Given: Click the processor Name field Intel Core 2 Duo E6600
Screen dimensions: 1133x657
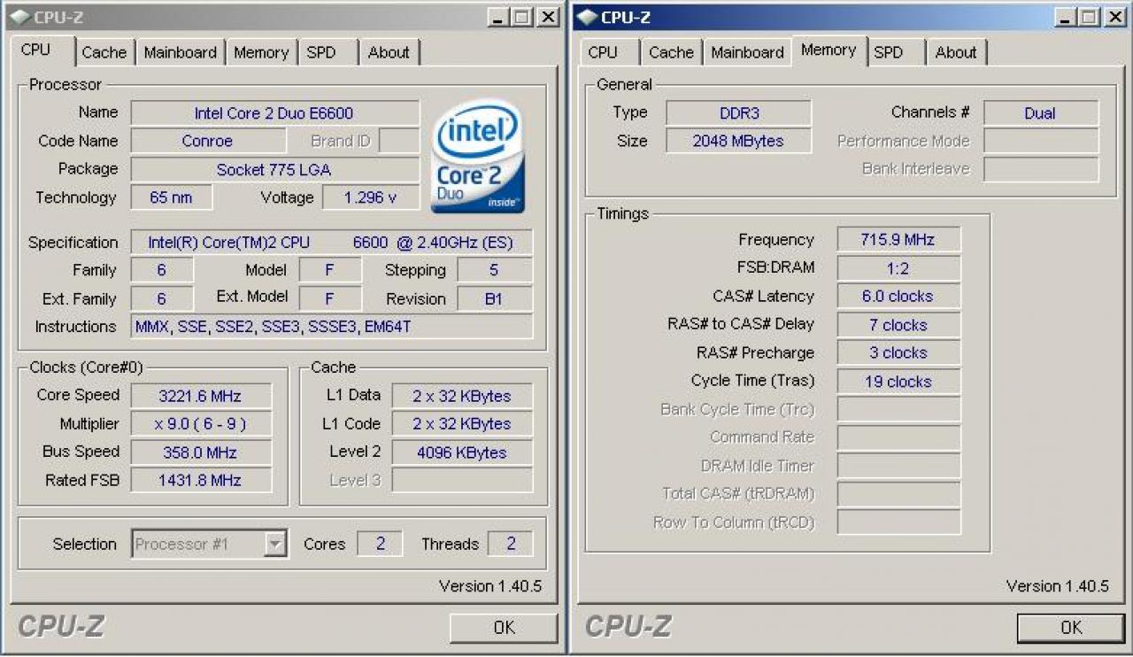Looking at the screenshot, I should pyautogui.click(x=274, y=113).
